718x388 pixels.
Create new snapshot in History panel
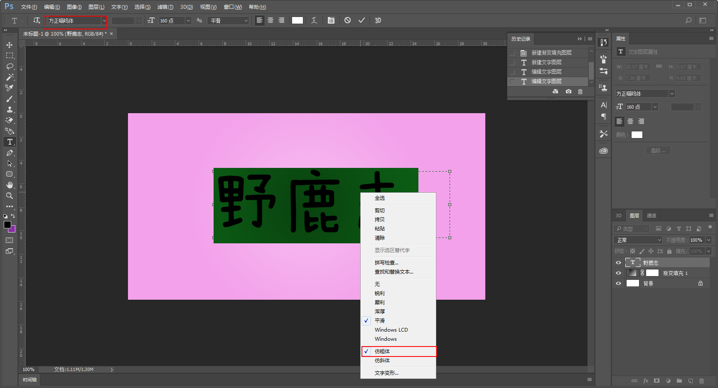click(x=568, y=92)
